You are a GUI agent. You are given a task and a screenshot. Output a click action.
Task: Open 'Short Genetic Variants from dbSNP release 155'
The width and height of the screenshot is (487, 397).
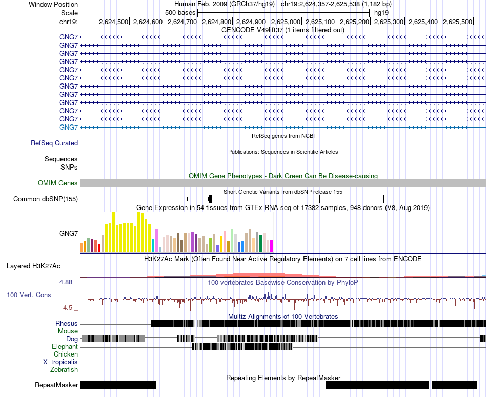click(x=283, y=192)
